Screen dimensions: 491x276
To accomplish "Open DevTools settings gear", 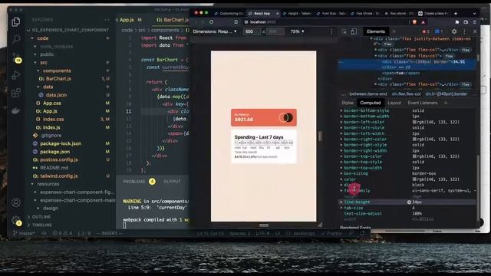I will click(x=454, y=31).
